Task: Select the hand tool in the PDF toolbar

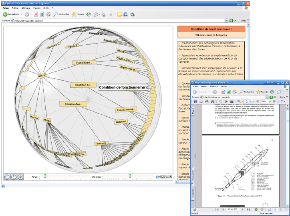Action: [220, 101]
